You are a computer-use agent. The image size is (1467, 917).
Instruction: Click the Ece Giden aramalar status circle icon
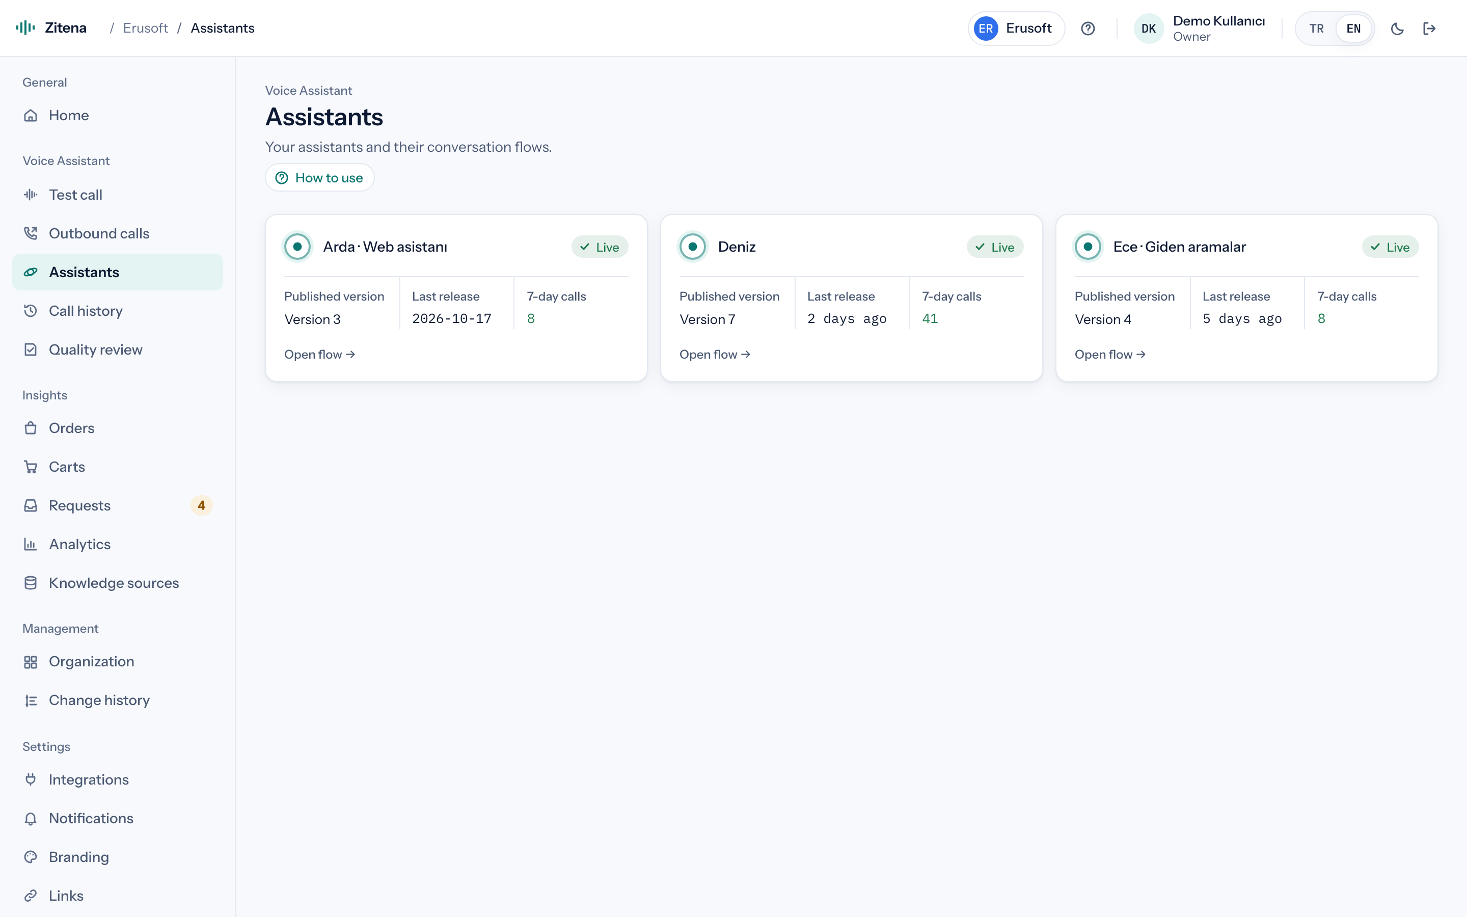(x=1088, y=247)
